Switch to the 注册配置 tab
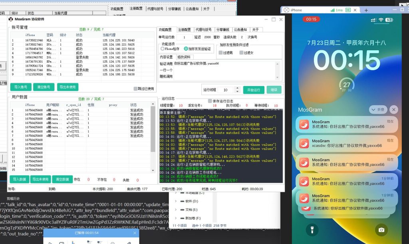Viewport: 409px width, 244px height. (185, 29)
